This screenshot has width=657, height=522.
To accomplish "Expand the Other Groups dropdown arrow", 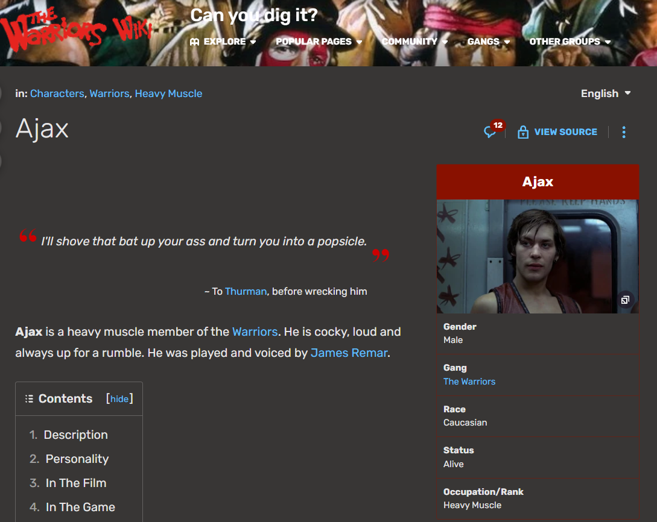I will pyautogui.click(x=608, y=42).
